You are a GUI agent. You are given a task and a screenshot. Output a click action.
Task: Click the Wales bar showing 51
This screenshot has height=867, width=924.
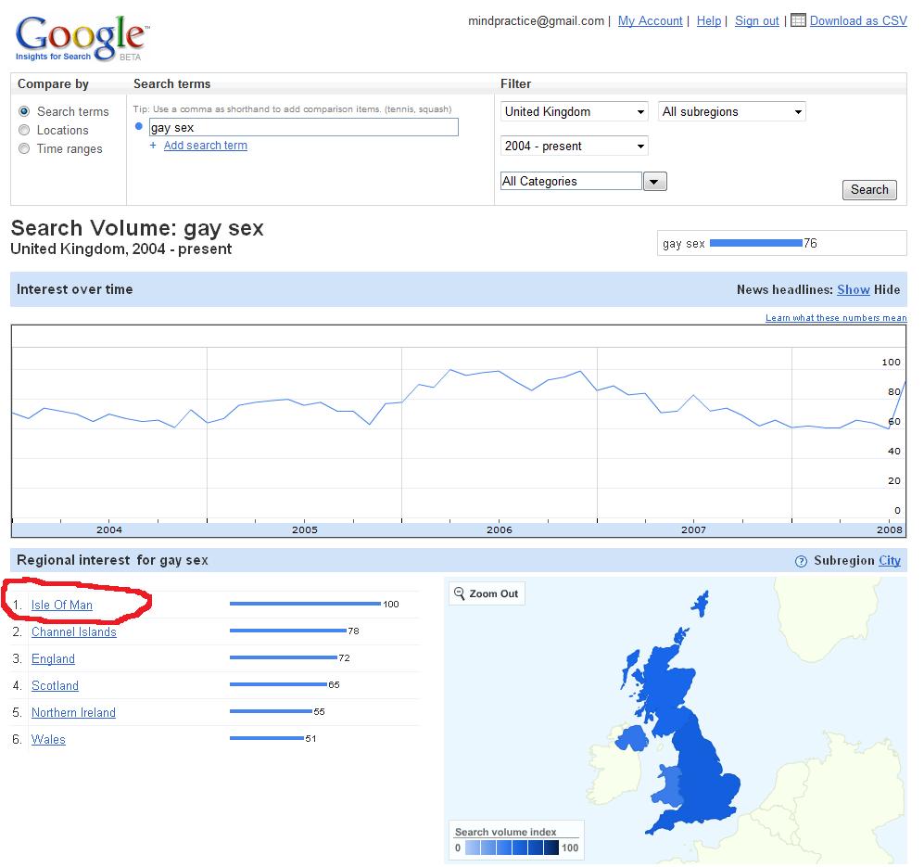click(267, 738)
